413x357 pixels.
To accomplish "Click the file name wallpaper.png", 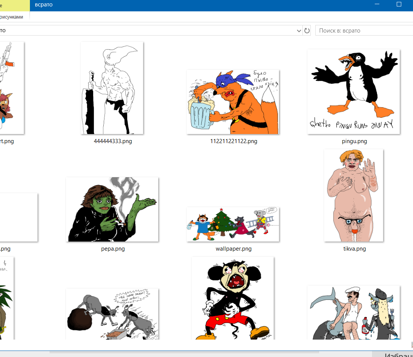I will [234, 249].
